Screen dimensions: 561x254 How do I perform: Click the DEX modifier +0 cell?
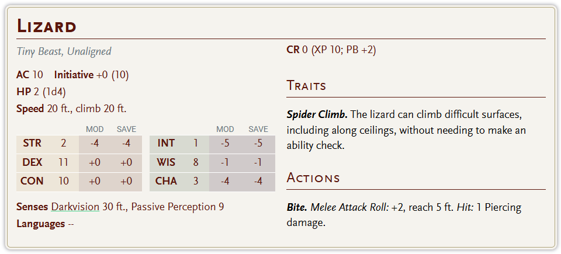[94, 162]
